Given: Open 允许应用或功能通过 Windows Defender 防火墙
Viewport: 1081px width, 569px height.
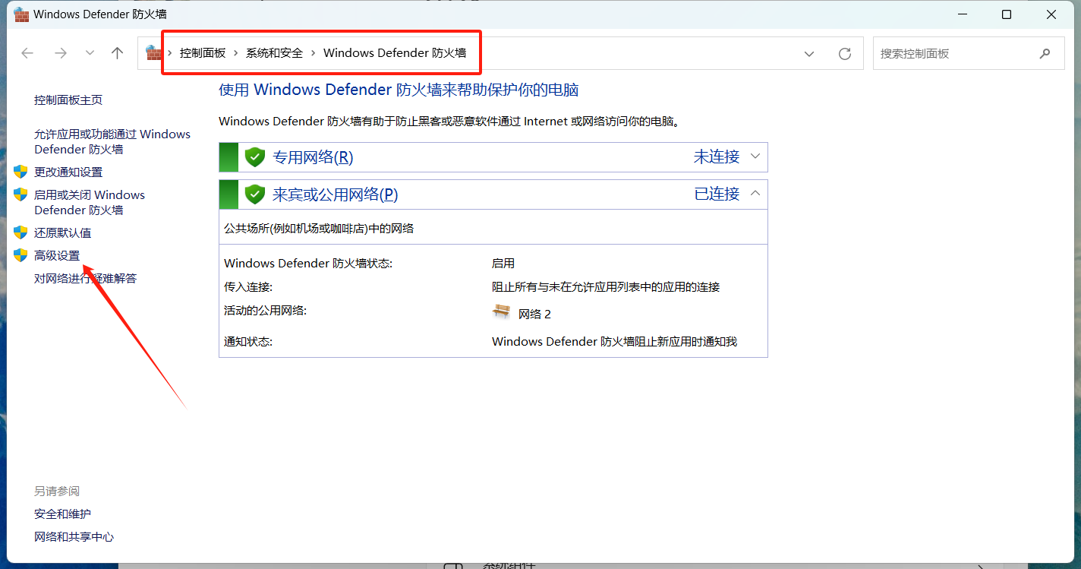Looking at the screenshot, I should [112, 141].
